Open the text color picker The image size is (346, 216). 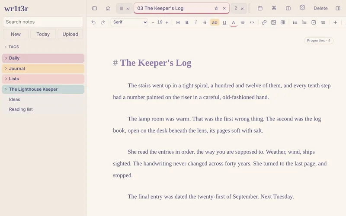tap(233, 22)
